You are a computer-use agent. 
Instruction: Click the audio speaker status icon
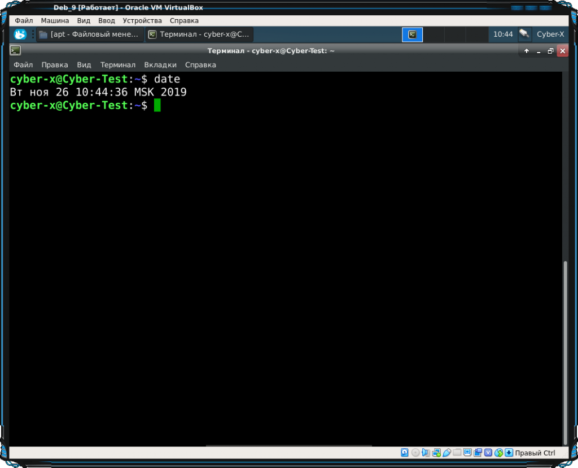[x=426, y=453]
